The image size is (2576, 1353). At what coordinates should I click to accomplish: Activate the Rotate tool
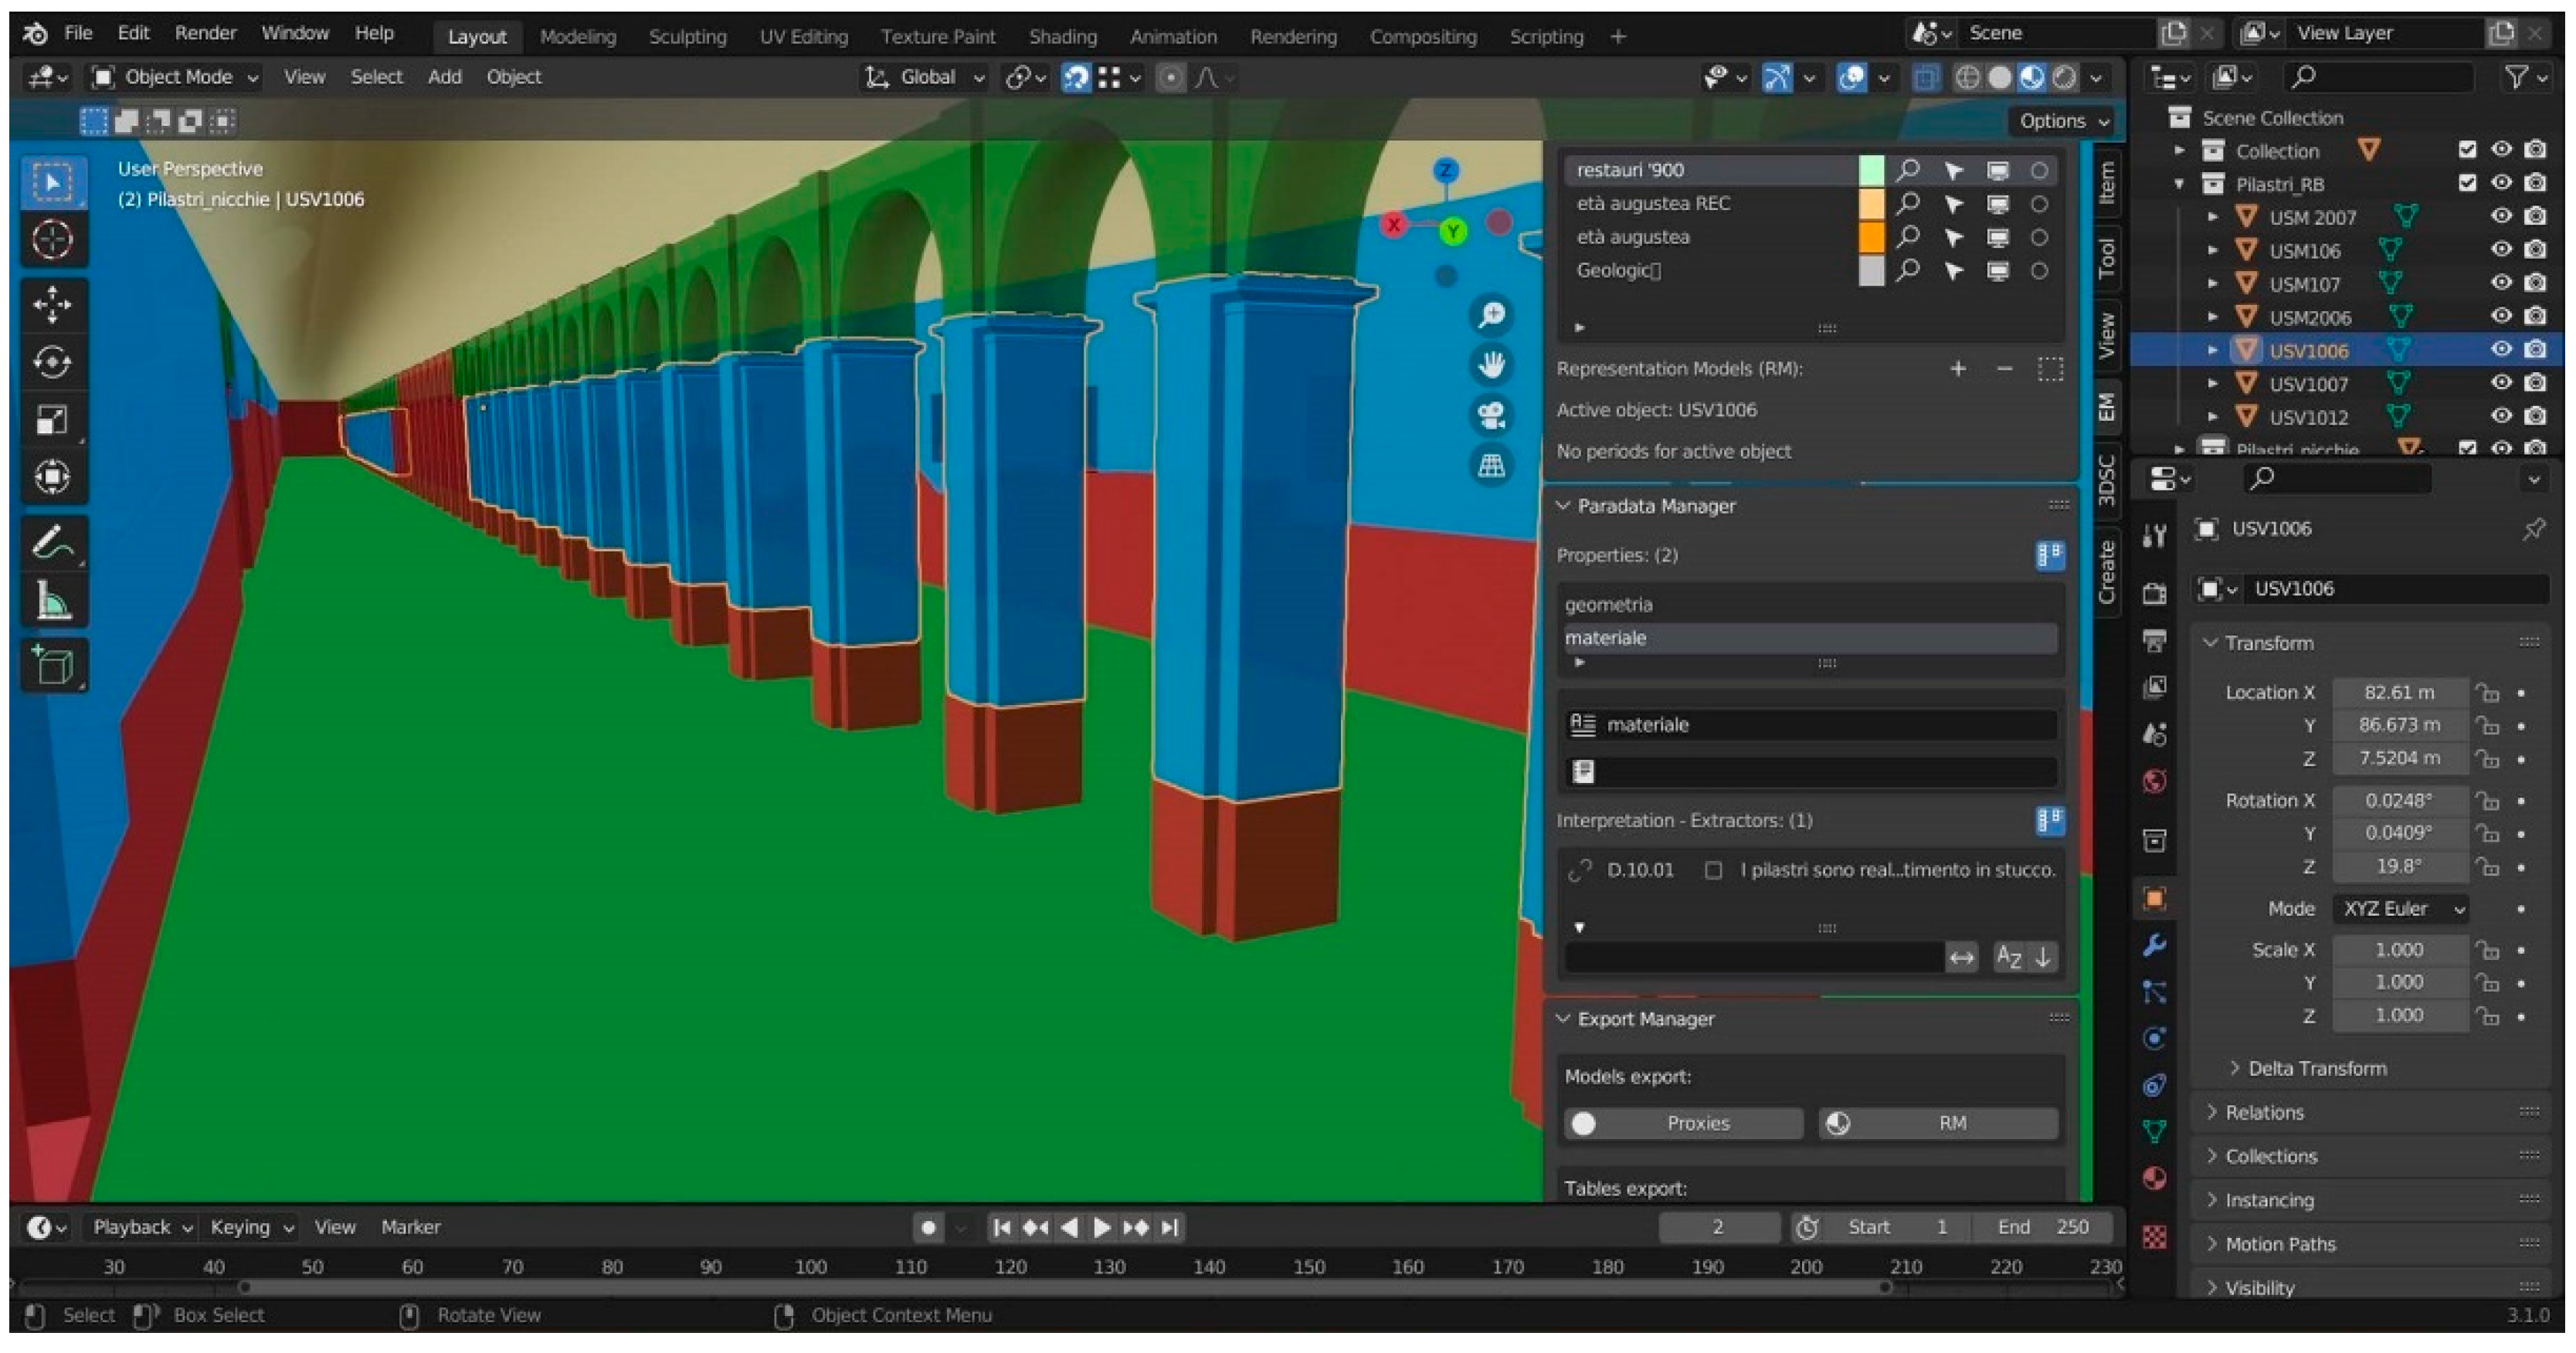[52, 362]
